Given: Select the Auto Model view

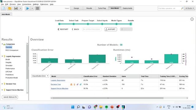Looking at the screenshot, I should 115,8.
